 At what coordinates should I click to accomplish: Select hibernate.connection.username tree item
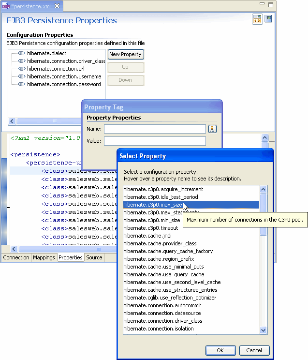(64, 76)
